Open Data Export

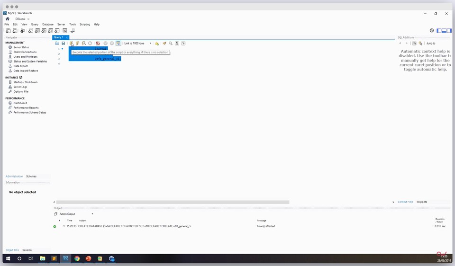[20, 66]
